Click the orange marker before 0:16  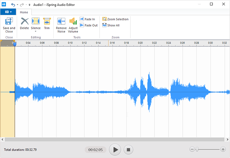pos(108,43)
